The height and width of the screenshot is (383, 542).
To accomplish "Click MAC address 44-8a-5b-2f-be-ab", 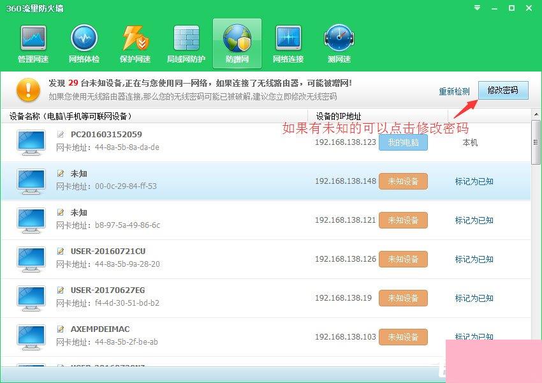I will (126, 342).
